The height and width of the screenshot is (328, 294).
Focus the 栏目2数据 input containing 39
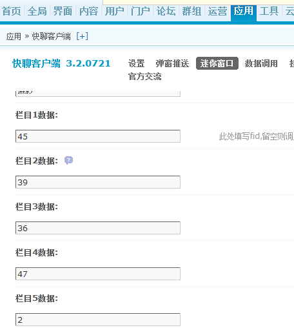click(98, 182)
